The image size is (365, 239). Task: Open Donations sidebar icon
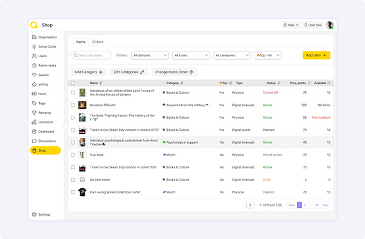34,122
